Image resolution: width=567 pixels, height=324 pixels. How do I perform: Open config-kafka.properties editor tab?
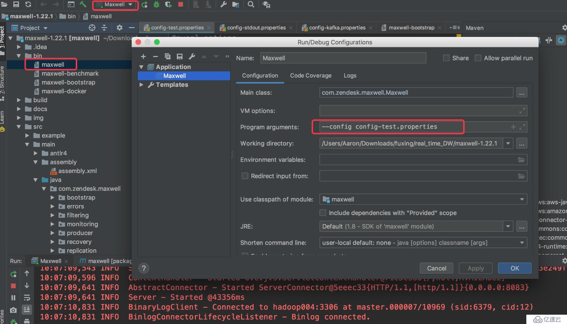[337, 28]
